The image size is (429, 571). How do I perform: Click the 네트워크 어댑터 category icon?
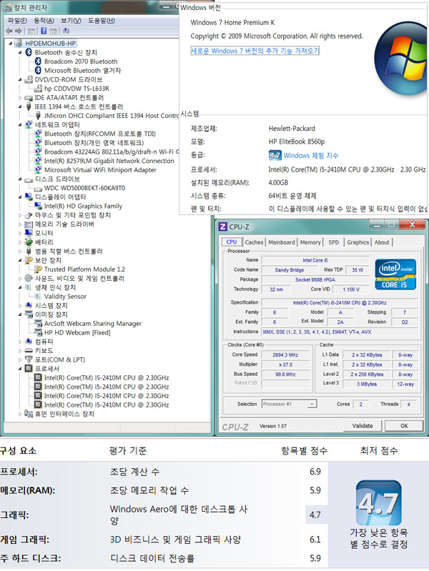29,124
